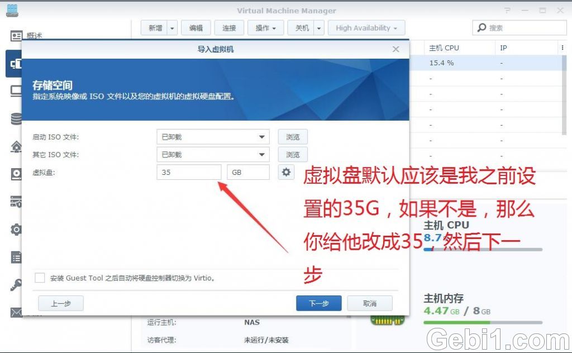
Task: Expand the dropdown arrow next to 新增
Action: click(x=171, y=27)
